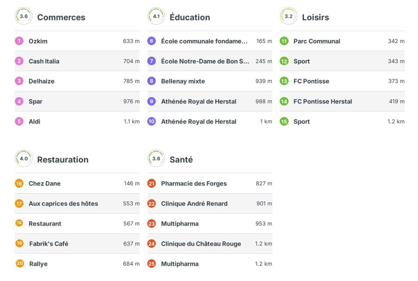Screen dimensions: 418x281
Task: Select the number 20 badge beside Rallye
Action: (x=20, y=263)
